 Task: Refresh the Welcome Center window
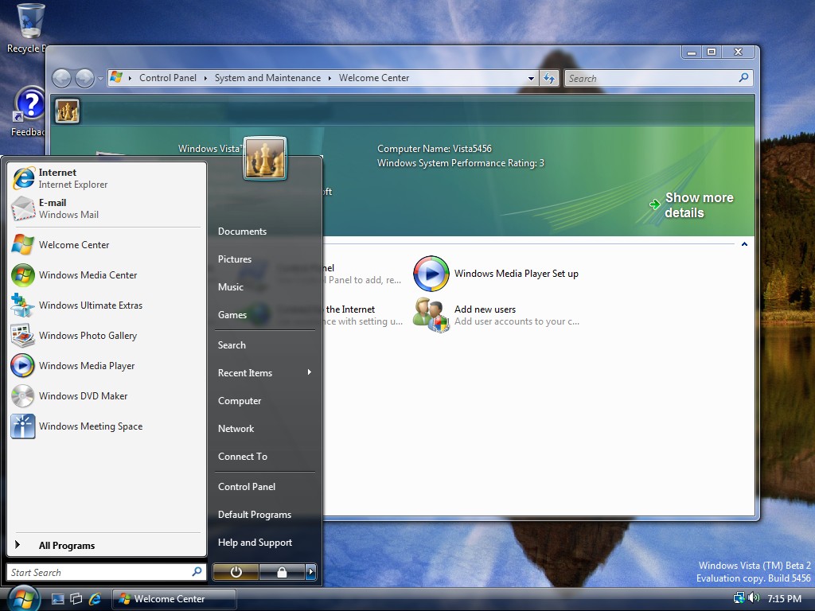pos(549,79)
